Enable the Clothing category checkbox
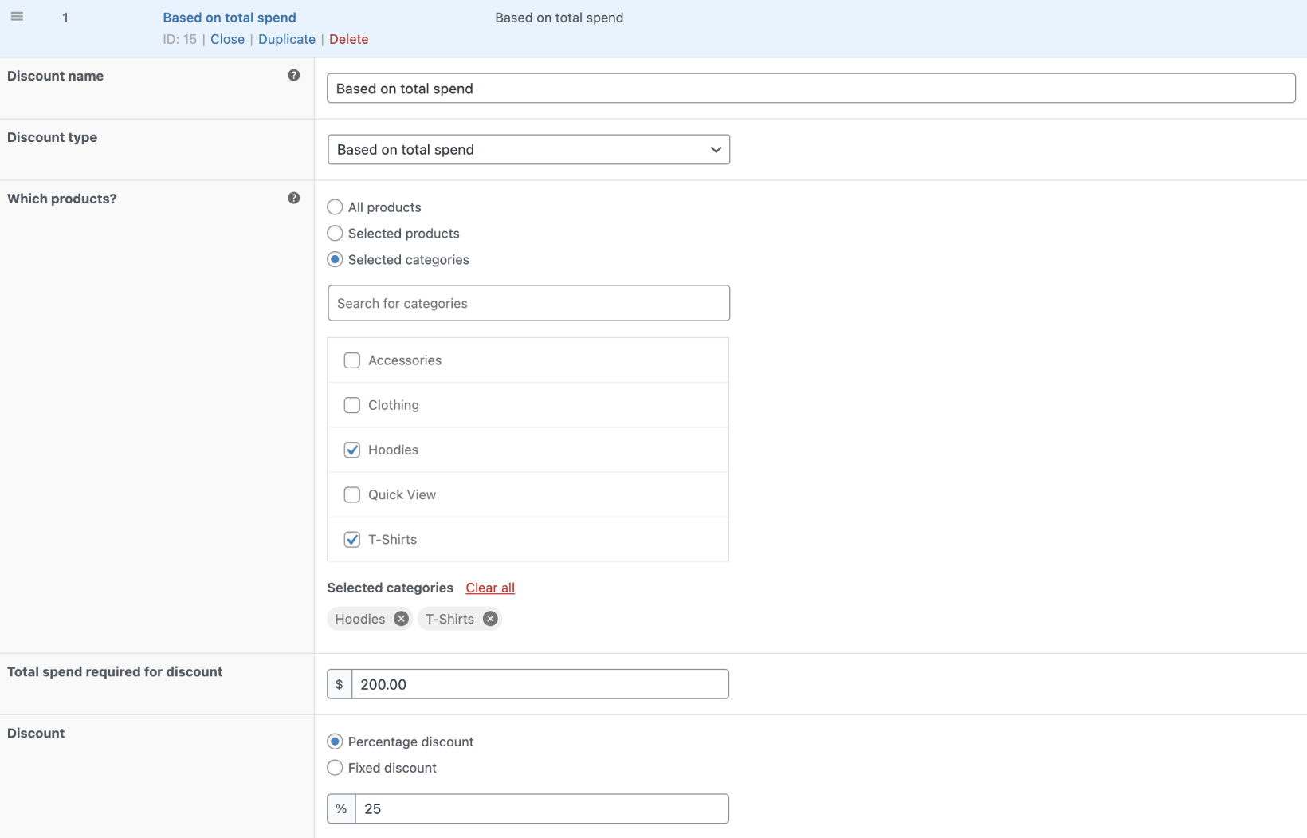 351,405
